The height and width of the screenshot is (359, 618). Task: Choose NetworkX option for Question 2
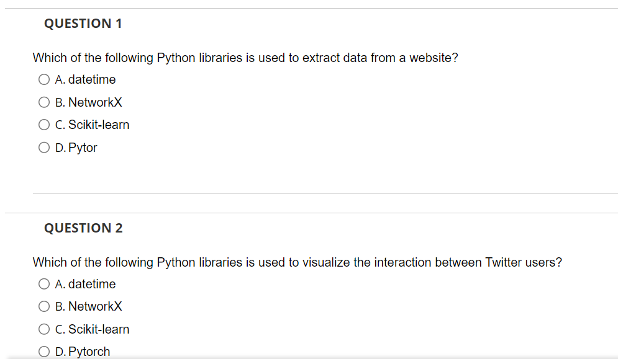click(x=44, y=306)
